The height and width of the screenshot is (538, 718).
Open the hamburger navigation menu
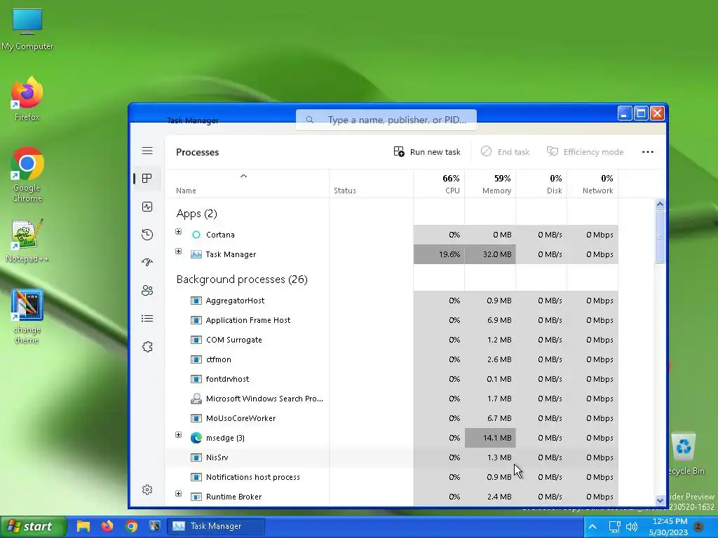147,151
